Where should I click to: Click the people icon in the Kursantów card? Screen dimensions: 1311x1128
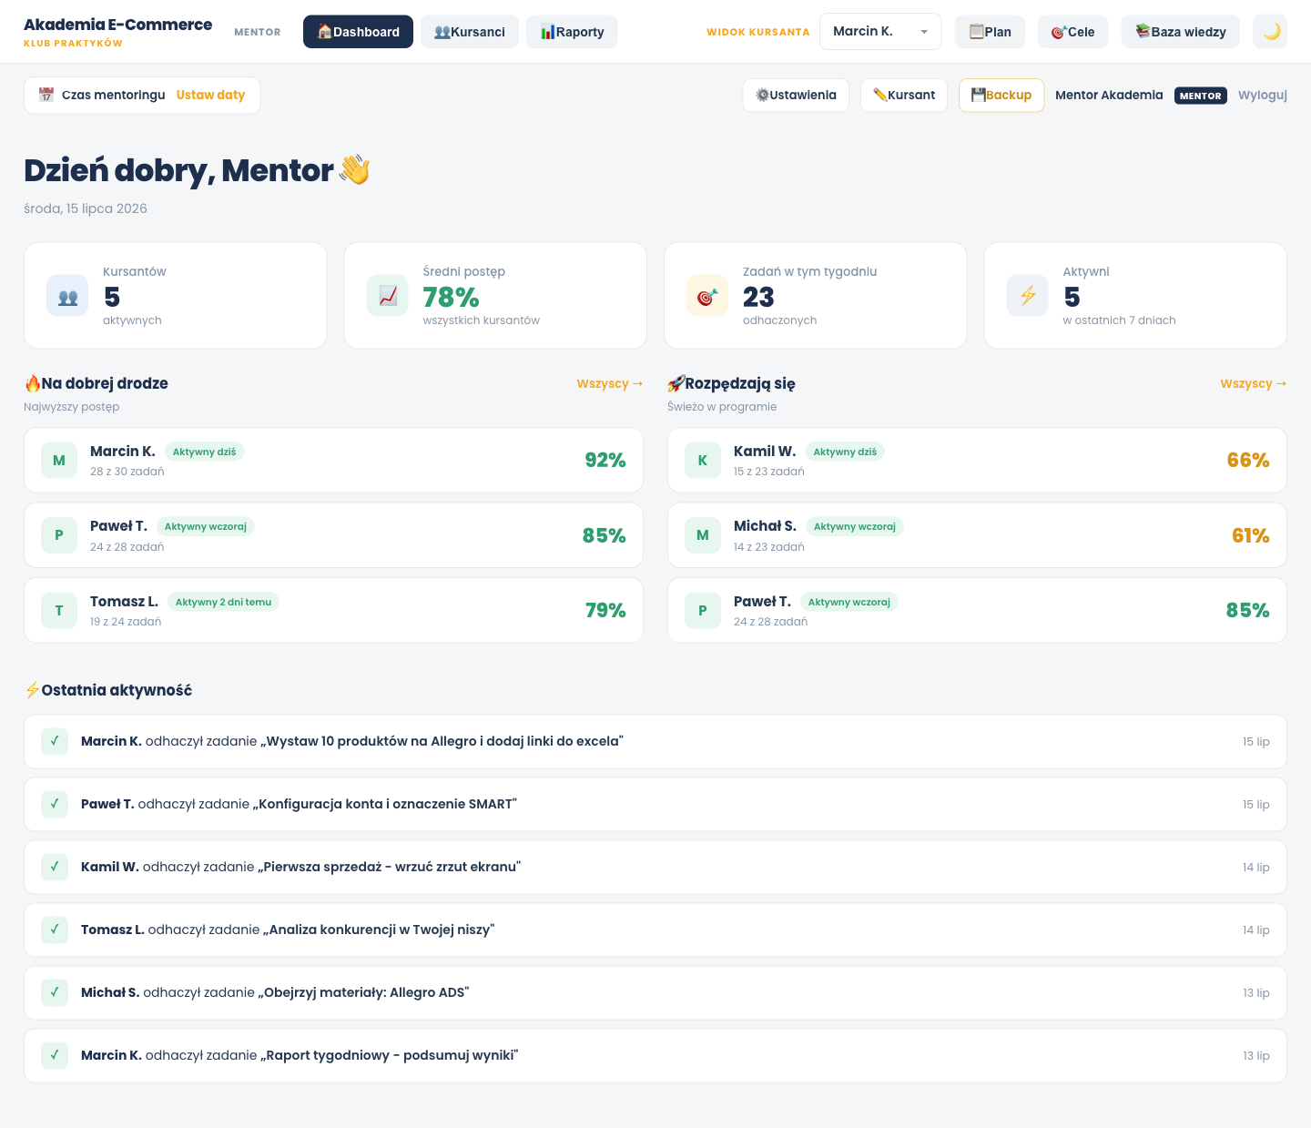[x=67, y=296]
